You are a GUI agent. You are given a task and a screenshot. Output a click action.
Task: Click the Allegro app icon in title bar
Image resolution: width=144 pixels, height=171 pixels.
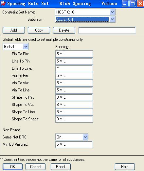pos(3,3)
